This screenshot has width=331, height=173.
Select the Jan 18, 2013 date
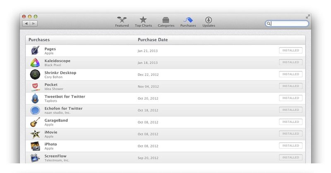(148, 63)
